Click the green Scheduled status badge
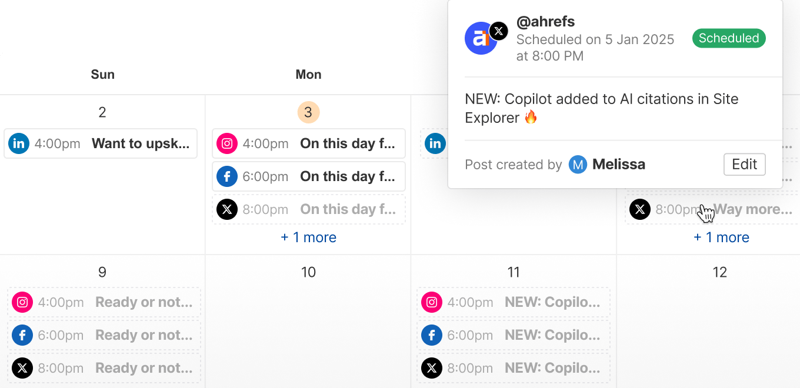Screen dimensions: 800x388 (729, 38)
